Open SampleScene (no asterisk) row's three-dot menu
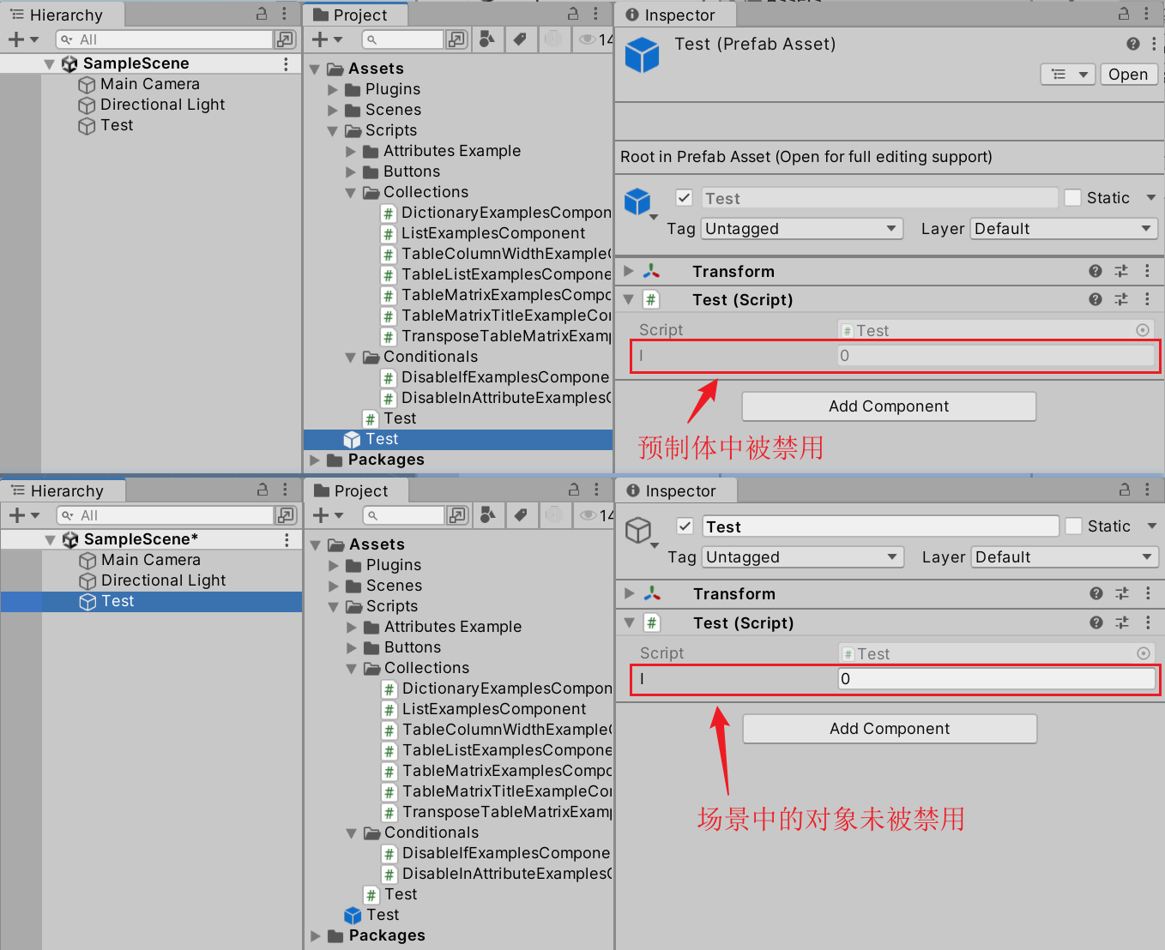 point(286,63)
